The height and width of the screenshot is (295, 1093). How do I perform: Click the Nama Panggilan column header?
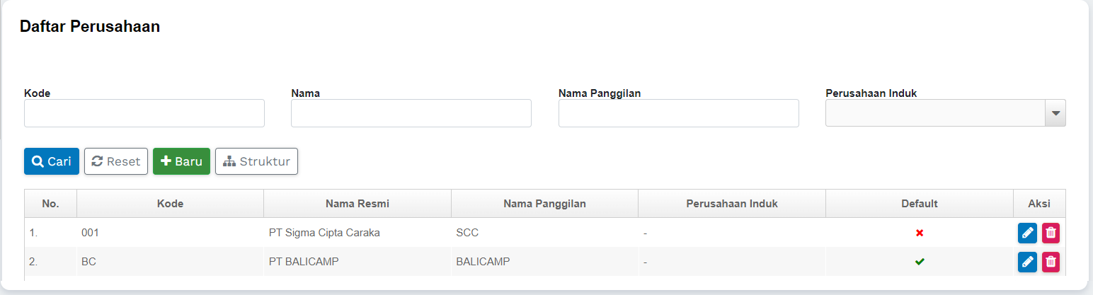544,204
